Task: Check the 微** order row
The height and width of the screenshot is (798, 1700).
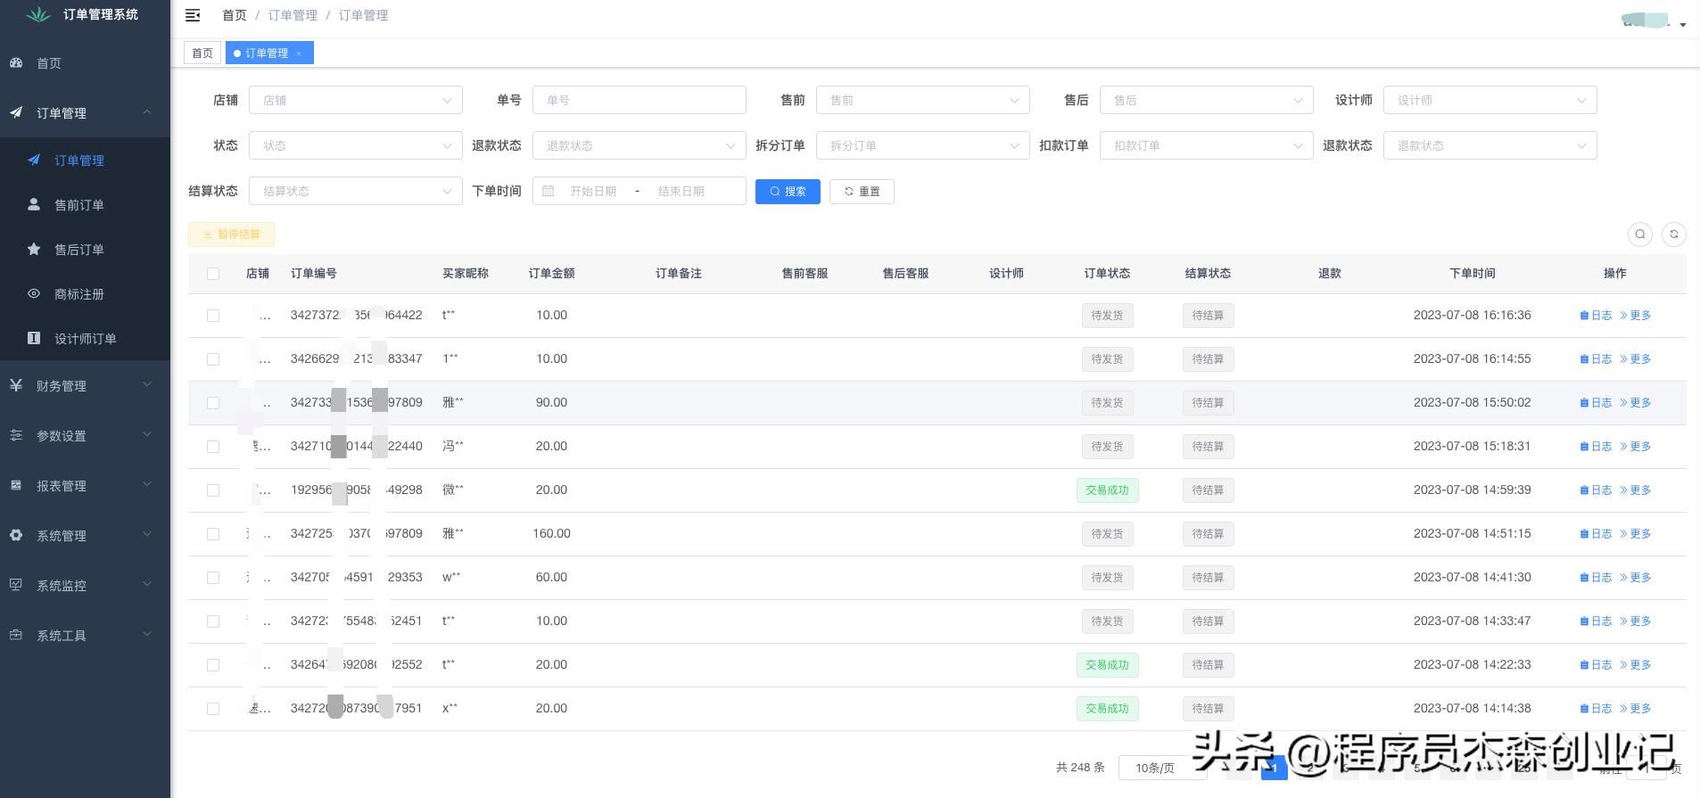Action: 213,490
